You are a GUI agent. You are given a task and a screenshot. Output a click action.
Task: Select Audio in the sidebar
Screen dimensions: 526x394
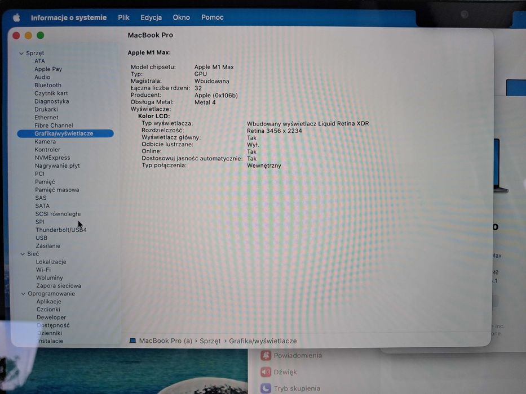(42, 77)
